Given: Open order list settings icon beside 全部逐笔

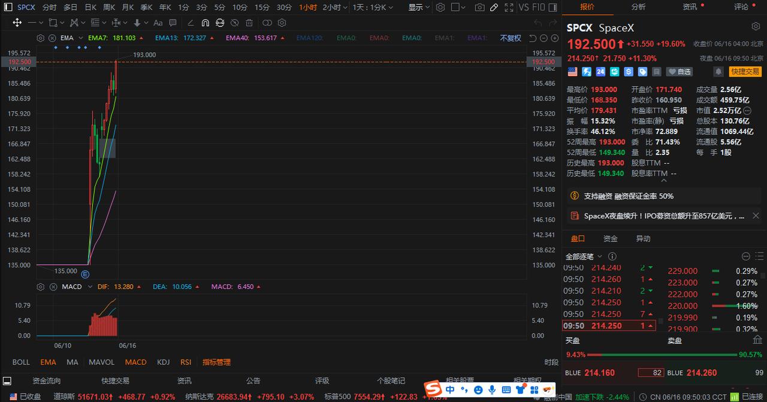Looking at the screenshot, I should tap(746, 257).
